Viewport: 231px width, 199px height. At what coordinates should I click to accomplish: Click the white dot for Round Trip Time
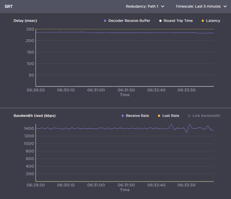tap(160, 21)
